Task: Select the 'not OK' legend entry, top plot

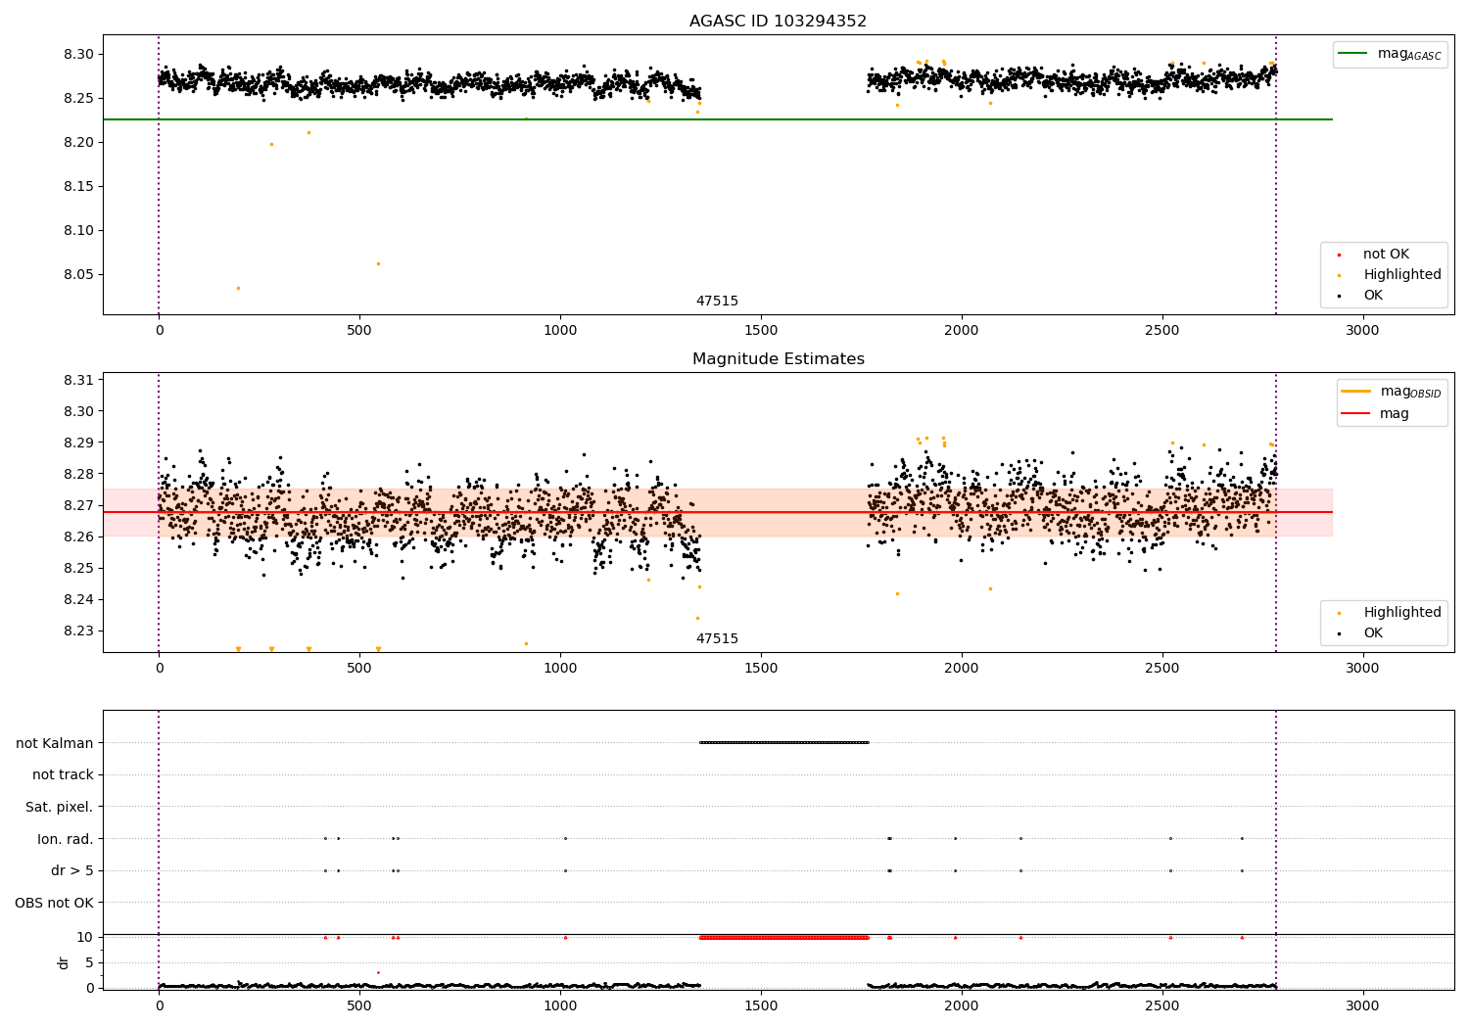Action: 1386,255
